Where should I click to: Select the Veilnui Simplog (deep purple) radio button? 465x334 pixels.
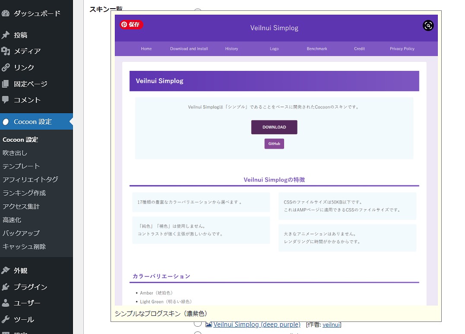pyautogui.click(x=198, y=324)
